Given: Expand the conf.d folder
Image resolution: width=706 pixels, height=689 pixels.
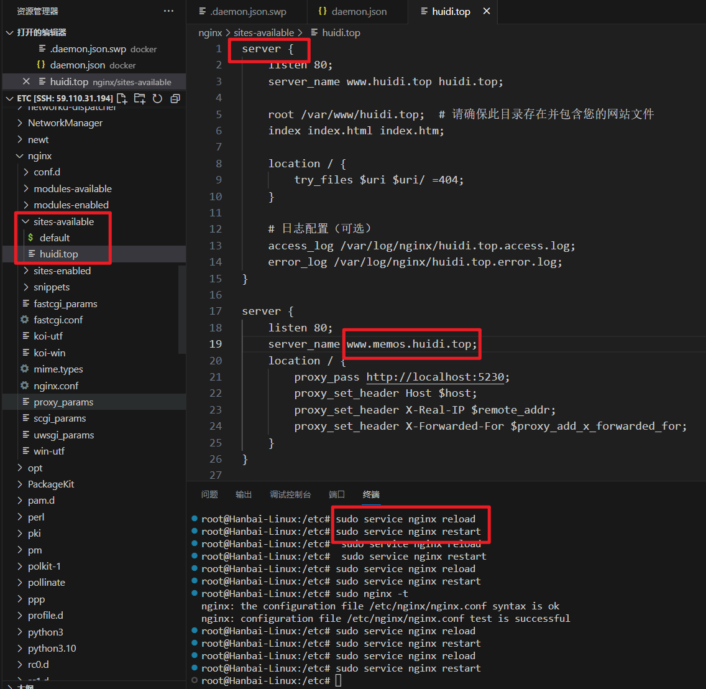Looking at the screenshot, I should pos(47,172).
